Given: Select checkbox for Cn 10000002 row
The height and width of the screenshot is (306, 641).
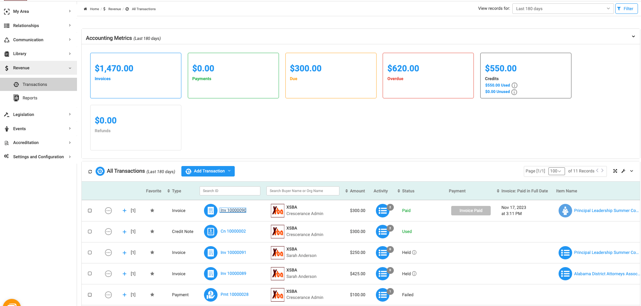Looking at the screenshot, I should pos(90,232).
